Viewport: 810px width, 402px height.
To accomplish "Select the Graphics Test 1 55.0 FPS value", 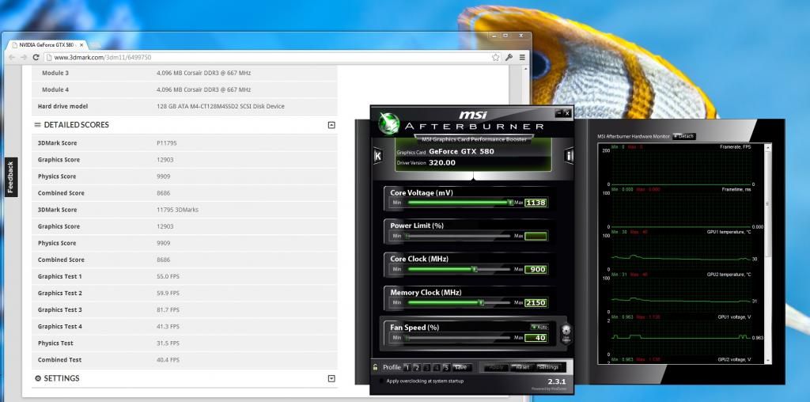I will tap(168, 276).
